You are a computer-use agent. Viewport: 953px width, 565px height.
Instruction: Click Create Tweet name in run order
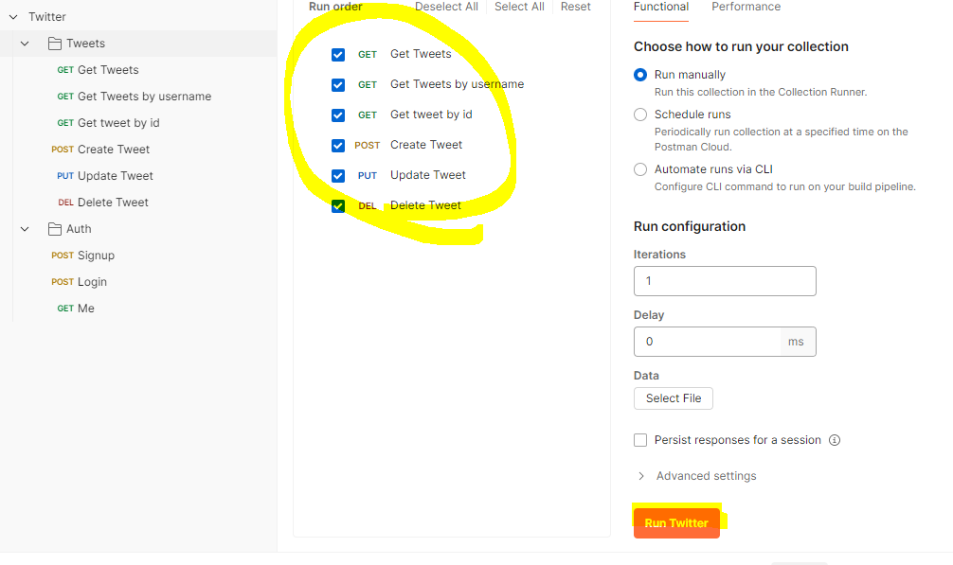[x=426, y=145]
